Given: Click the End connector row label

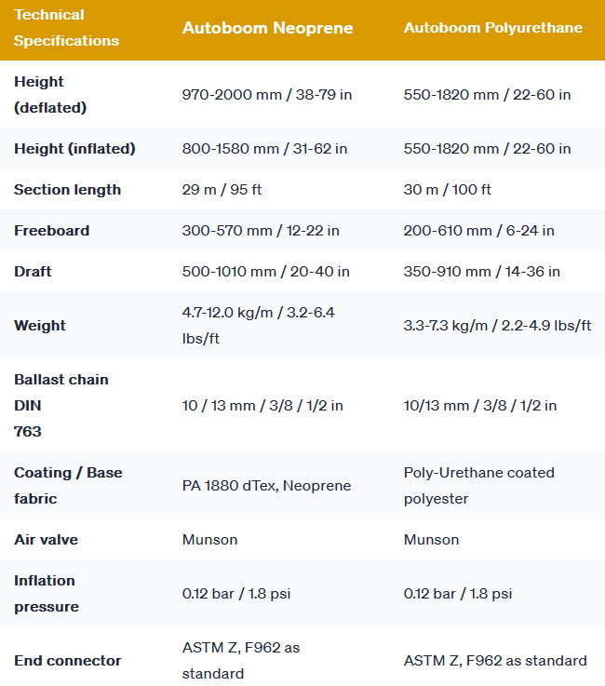Looking at the screenshot, I should pyautogui.click(x=68, y=661).
